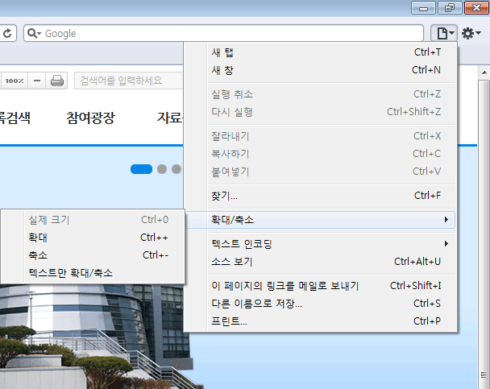Viewport: 490px width, 389px height.
Task: Click the reload page button
Action: 7,33
